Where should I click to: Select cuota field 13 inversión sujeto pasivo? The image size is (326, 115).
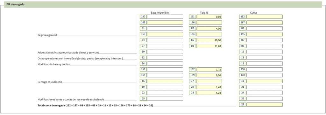pyautogui.click(x=265, y=58)
